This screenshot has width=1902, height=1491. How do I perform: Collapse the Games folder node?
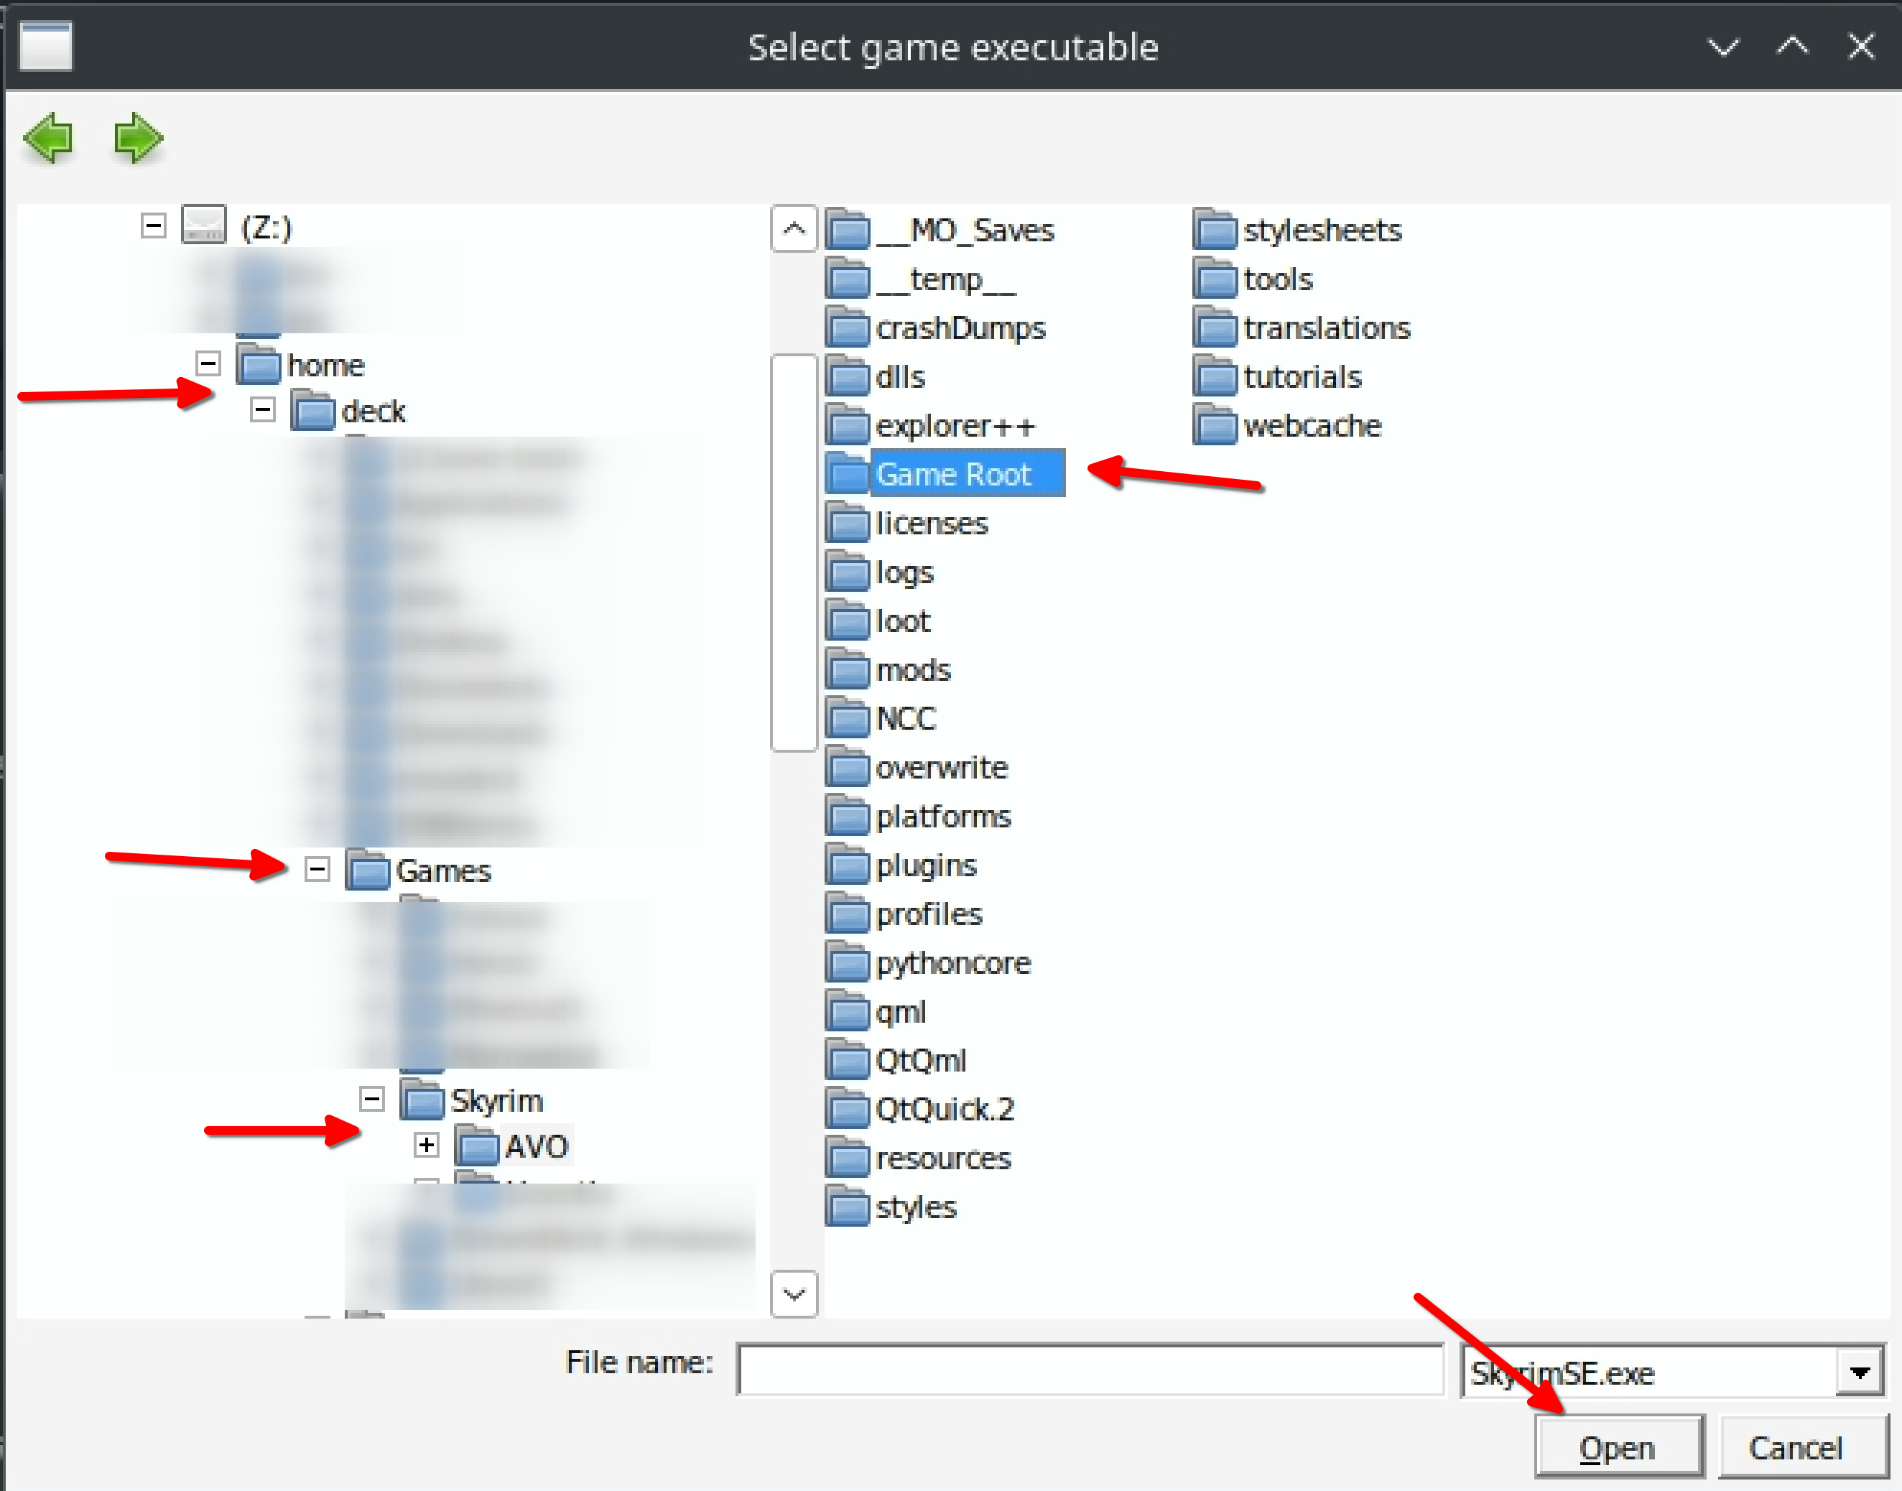(x=317, y=870)
